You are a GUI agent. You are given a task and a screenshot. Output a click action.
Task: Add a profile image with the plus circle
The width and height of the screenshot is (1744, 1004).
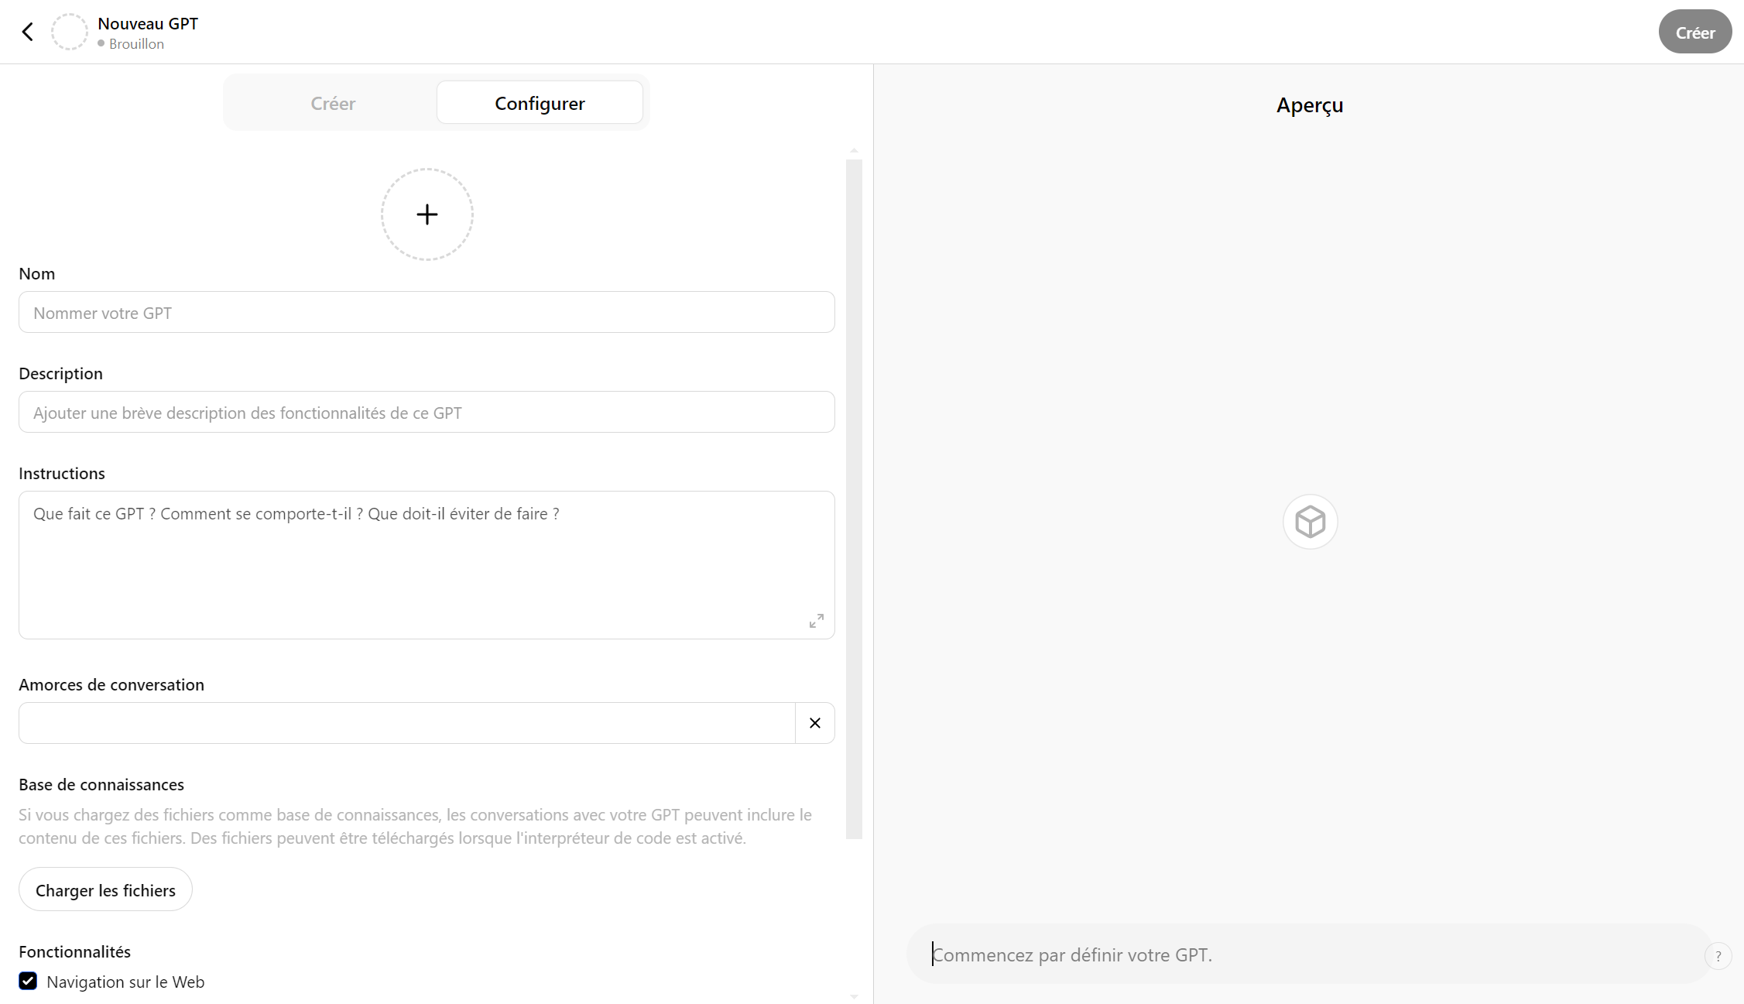(x=427, y=214)
